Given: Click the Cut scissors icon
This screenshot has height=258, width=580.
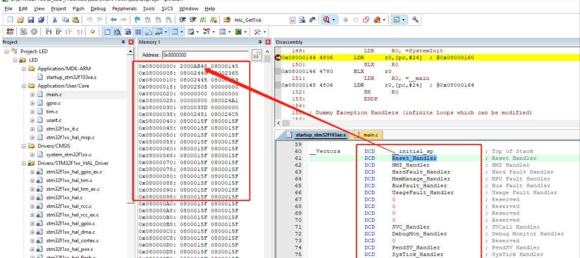Looking at the screenshot, I should pyautogui.click(x=55, y=20).
